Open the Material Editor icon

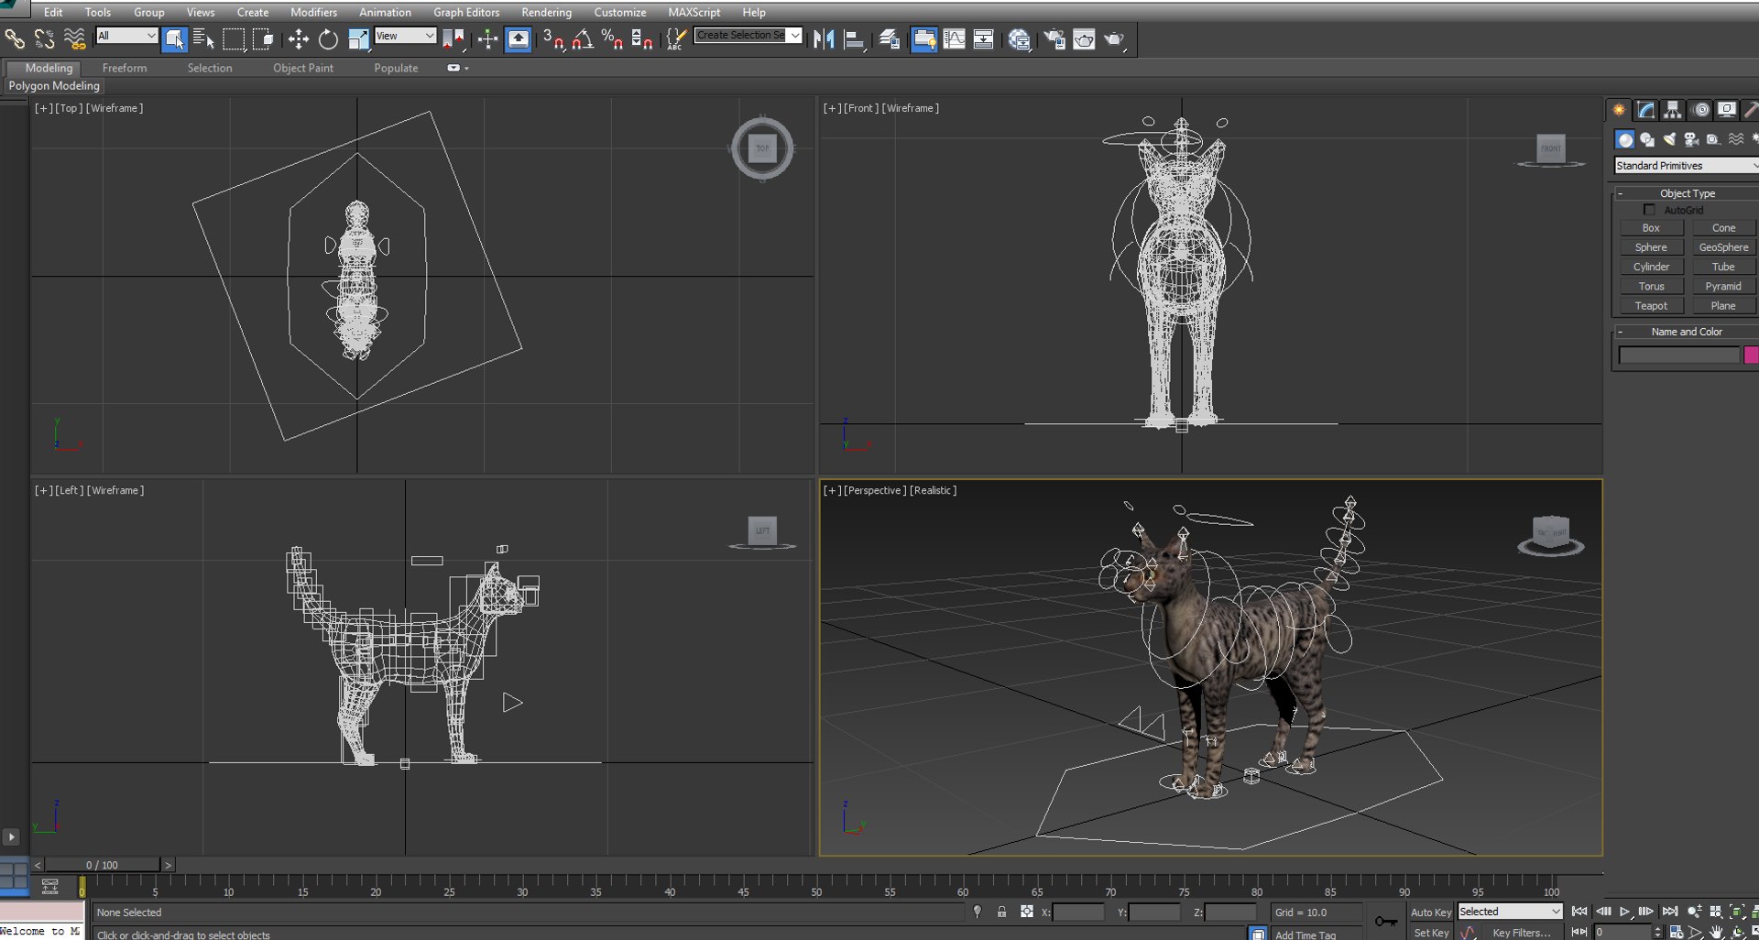tap(1019, 38)
